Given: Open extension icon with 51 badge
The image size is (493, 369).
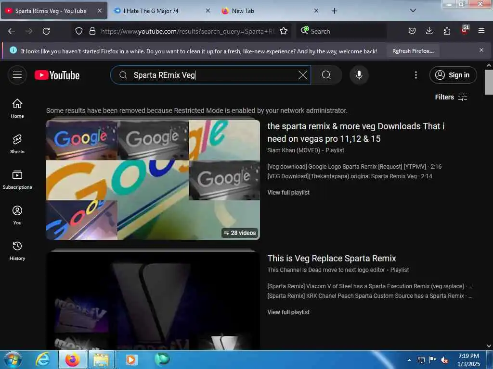Looking at the screenshot, I should (465, 30).
